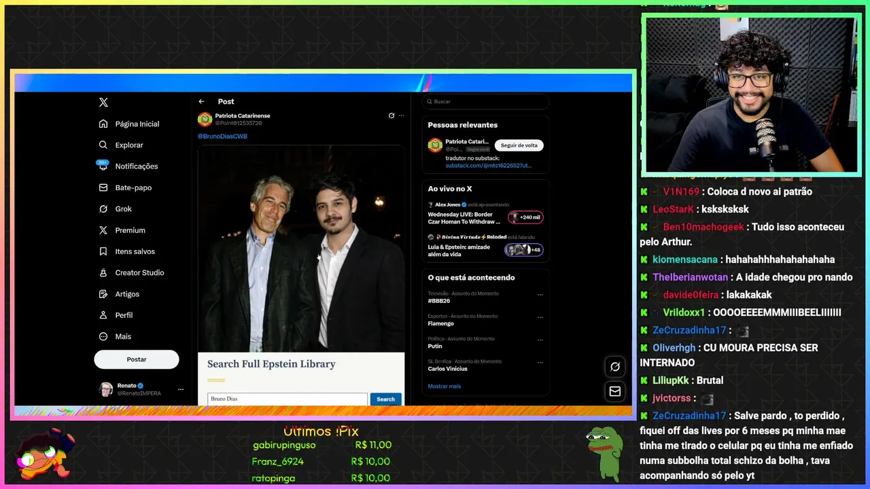Click the floating Grok button bottom right

(614, 367)
